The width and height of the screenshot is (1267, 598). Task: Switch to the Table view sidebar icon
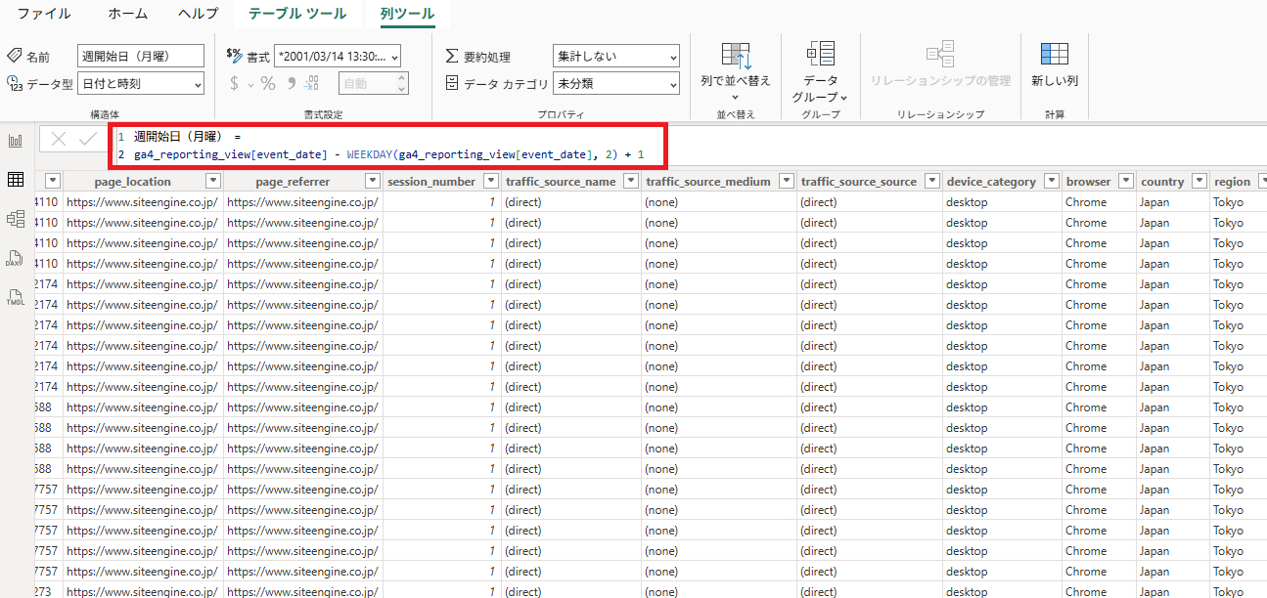pos(15,180)
